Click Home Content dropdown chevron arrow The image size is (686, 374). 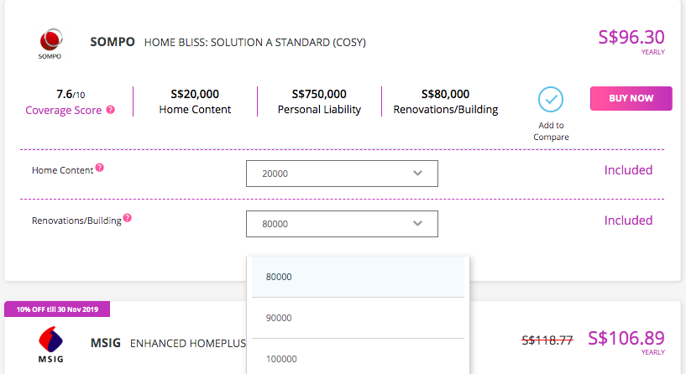pos(418,173)
